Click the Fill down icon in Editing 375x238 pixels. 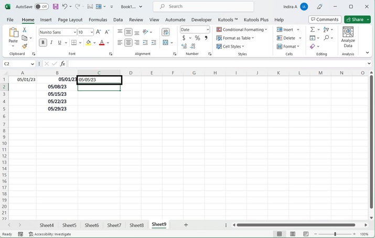click(x=313, y=38)
